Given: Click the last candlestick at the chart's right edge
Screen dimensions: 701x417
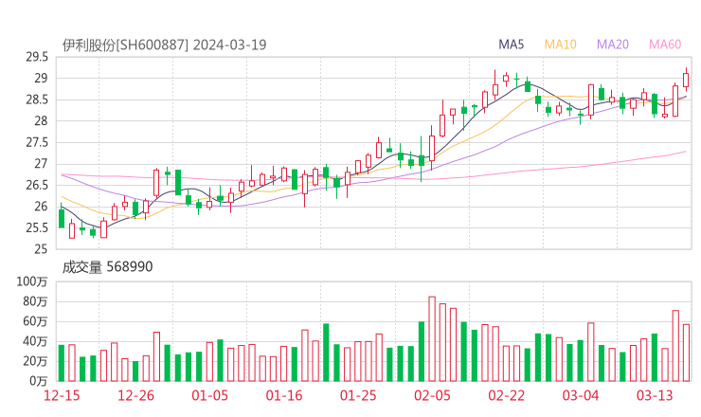Looking at the screenshot, I should click(x=686, y=81).
